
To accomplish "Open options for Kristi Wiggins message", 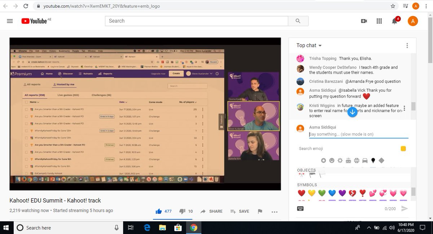I will tap(404, 108).
